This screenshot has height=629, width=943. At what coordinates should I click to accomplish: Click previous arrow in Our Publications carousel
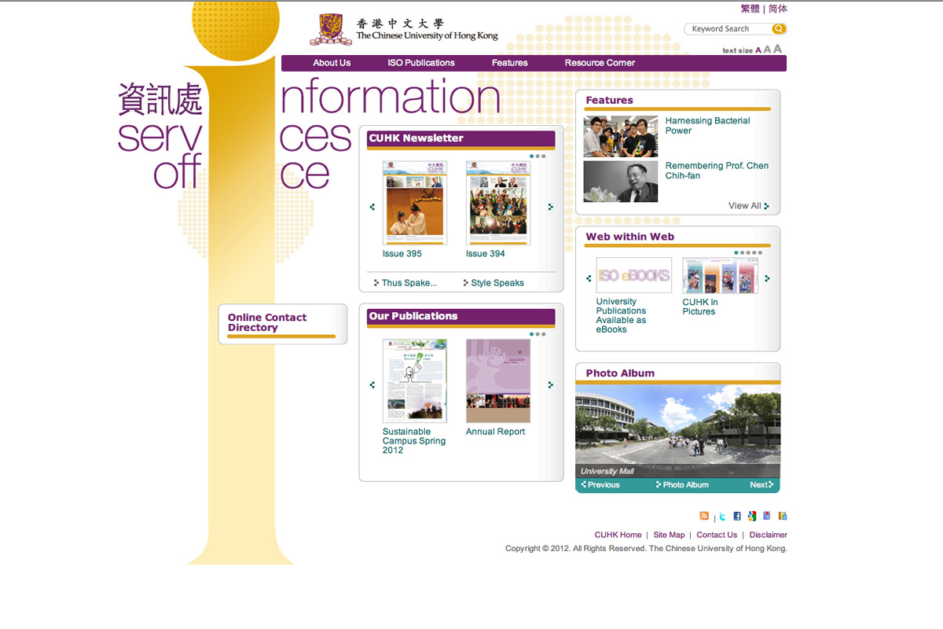tap(372, 384)
